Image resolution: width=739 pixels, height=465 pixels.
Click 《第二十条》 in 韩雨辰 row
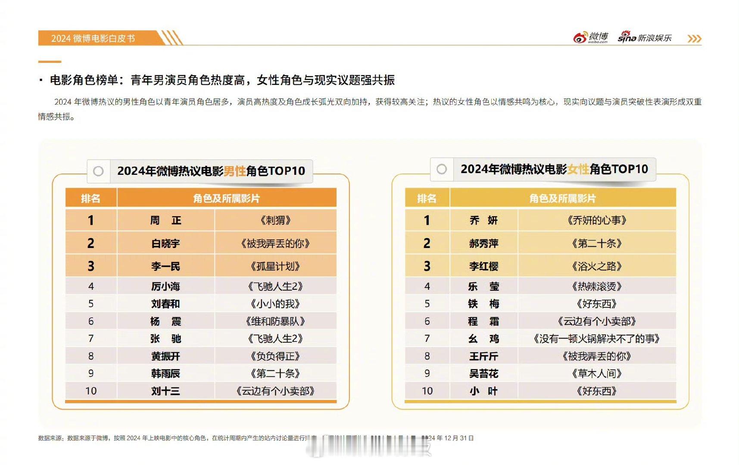275,374
